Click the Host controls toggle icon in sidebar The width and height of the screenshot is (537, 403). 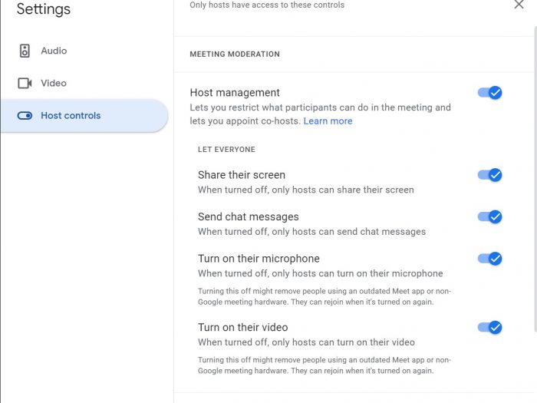25,116
